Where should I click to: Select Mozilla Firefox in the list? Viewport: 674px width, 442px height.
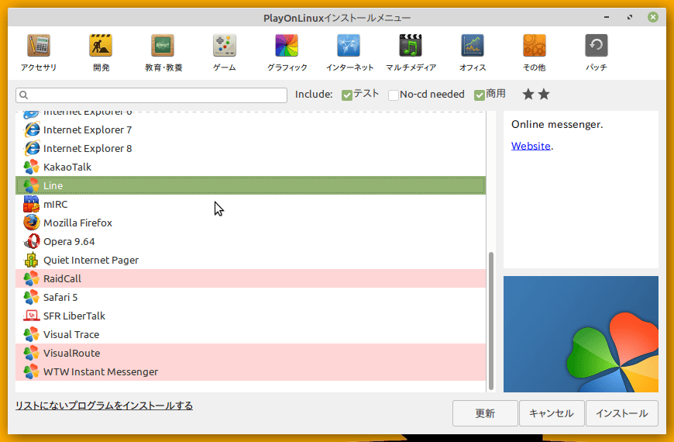pyautogui.click(x=250, y=223)
